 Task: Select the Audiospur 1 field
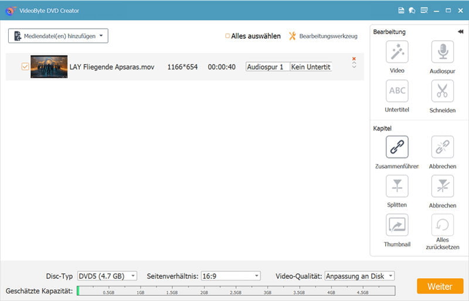pos(267,67)
